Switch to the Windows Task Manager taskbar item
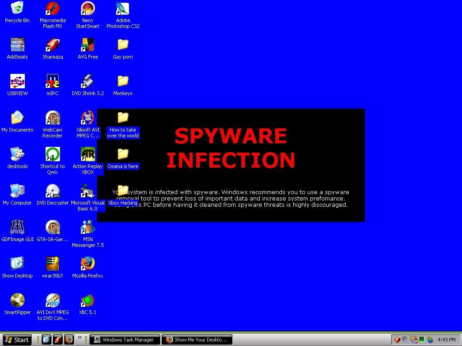 pos(125,340)
